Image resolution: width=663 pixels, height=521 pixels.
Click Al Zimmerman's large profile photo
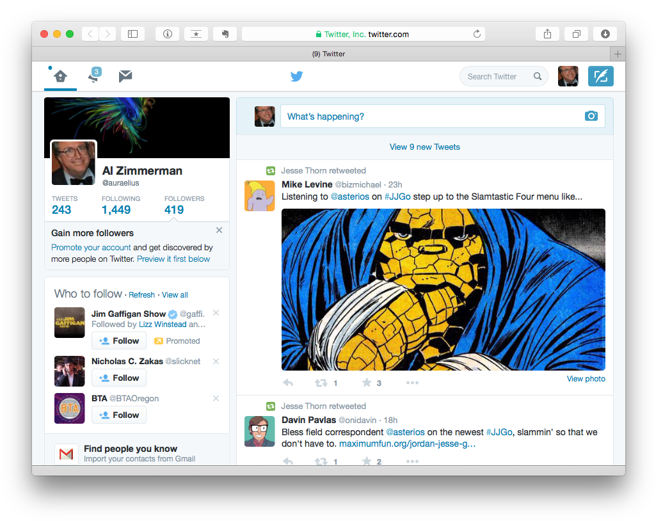74,163
